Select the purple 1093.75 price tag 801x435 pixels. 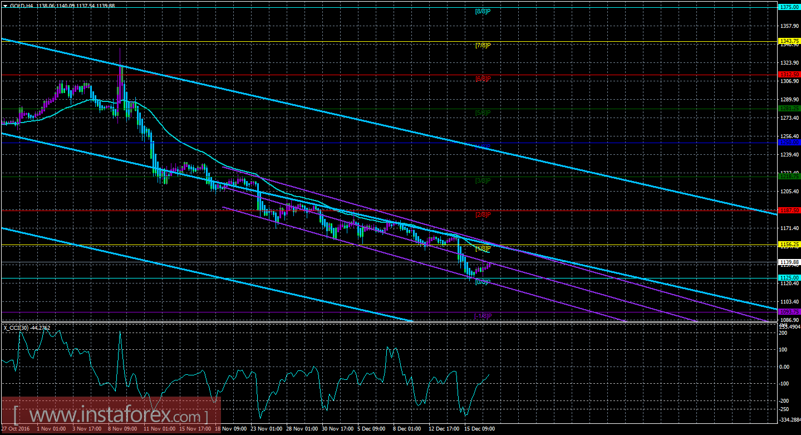[789, 312]
